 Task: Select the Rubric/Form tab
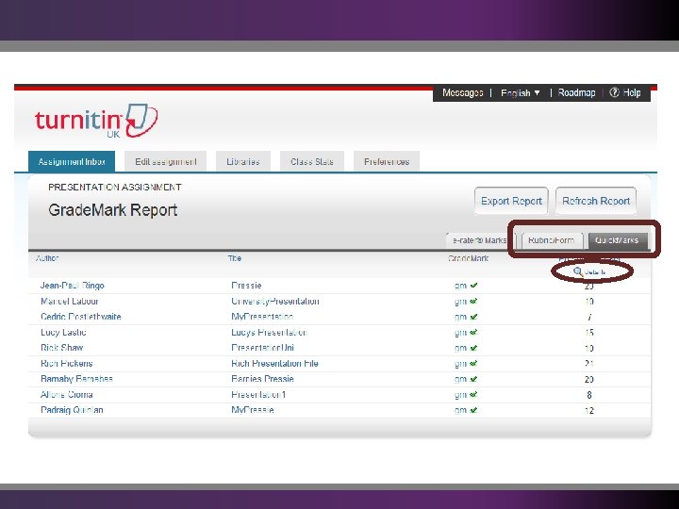click(x=552, y=240)
